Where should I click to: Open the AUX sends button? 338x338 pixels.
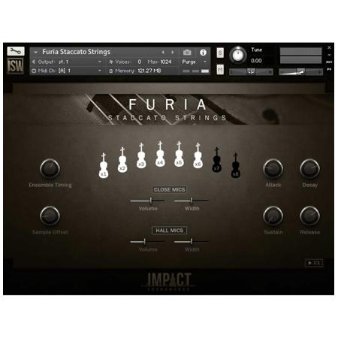point(329,62)
